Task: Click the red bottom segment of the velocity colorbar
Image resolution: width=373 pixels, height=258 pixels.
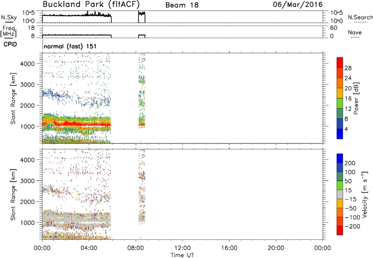Action: (x=340, y=231)
